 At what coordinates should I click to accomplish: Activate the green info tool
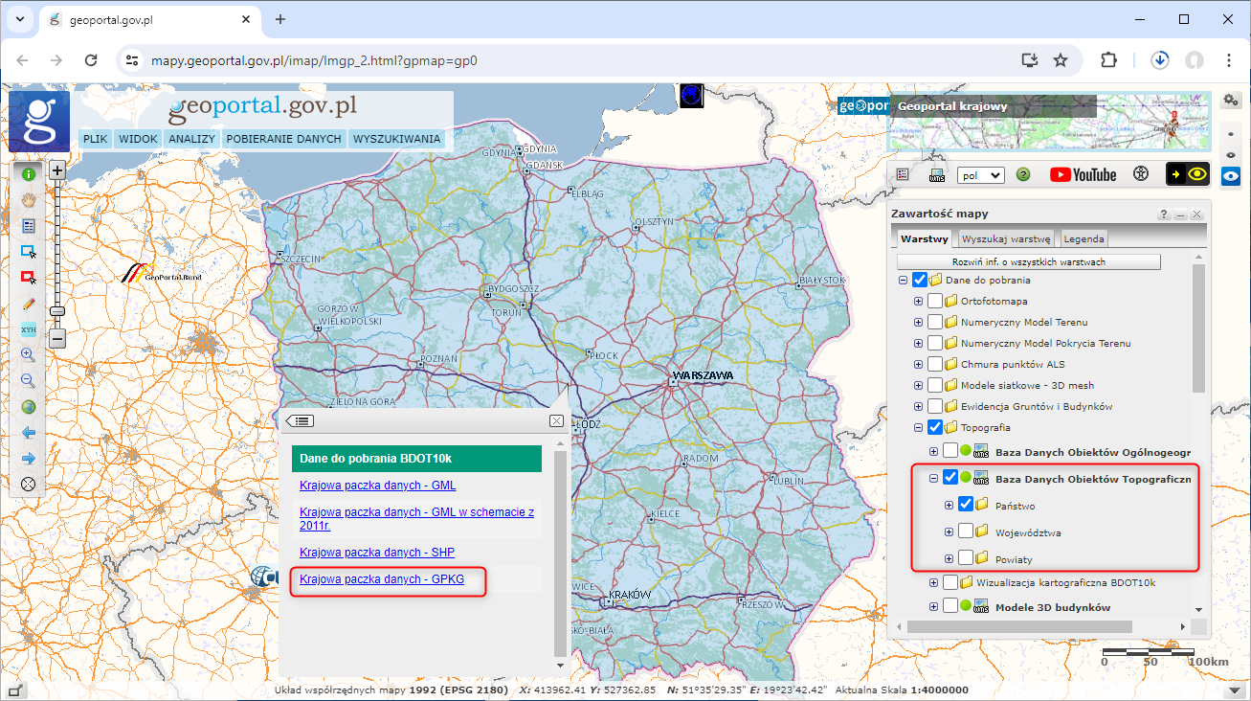(29, 174)
